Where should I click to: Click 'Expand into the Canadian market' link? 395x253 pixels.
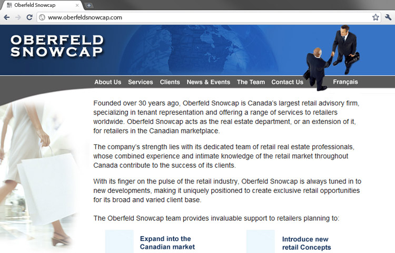point(167,243)
